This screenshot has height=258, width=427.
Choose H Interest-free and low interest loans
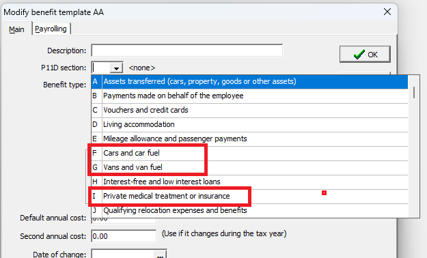pos(249,182)
